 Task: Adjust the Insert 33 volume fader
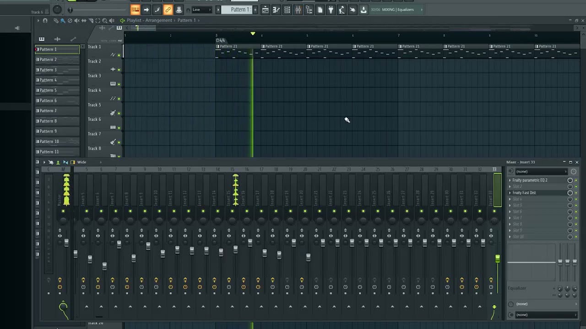(x=498, y=259)
